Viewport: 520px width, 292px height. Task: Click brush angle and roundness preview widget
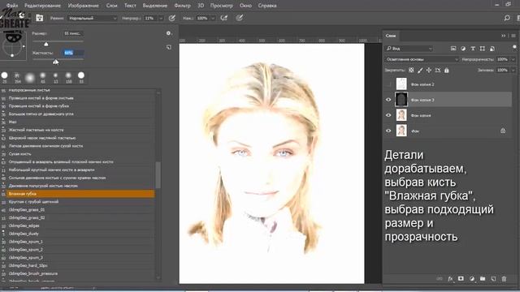click(x=13, y=47)
